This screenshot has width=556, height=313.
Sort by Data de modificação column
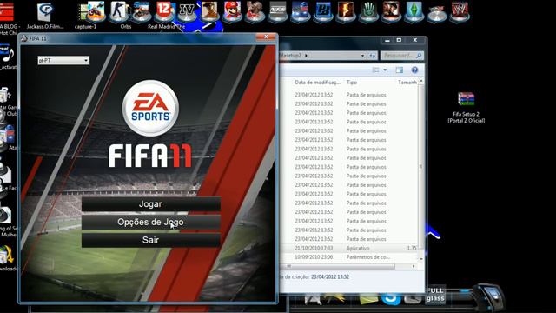(317, 83)
